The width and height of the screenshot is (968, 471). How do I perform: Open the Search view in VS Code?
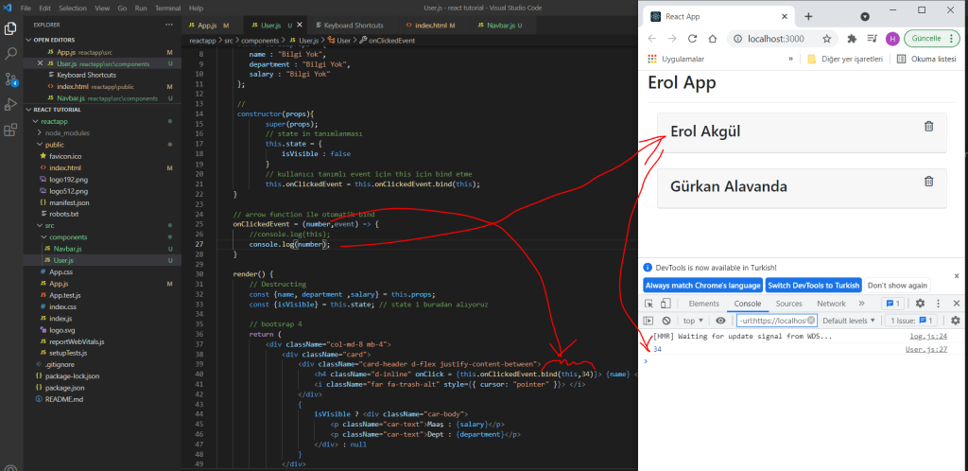[x=10, y=54]
